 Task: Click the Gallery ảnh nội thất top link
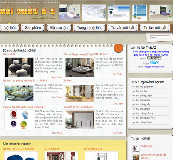coord(31,2)
